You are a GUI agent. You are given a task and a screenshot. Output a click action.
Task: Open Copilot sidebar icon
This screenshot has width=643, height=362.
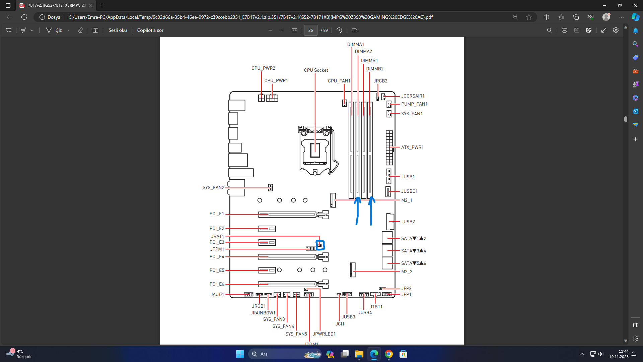[635, 17]
